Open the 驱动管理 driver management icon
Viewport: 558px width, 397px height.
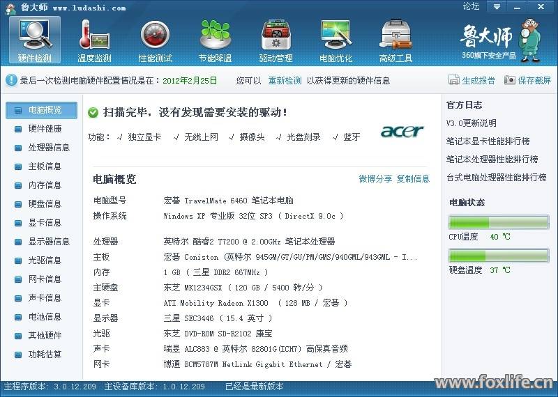(x=276, y=35)
